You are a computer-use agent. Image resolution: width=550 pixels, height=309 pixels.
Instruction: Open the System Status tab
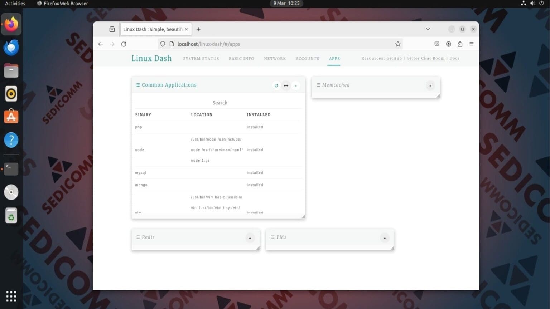pos(201,59)
